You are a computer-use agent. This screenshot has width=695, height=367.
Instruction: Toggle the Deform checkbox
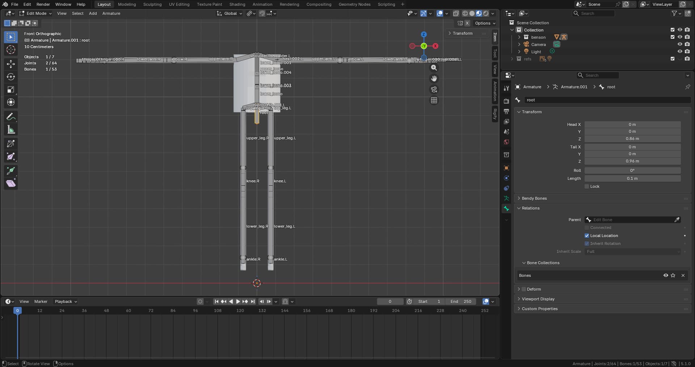524,289
